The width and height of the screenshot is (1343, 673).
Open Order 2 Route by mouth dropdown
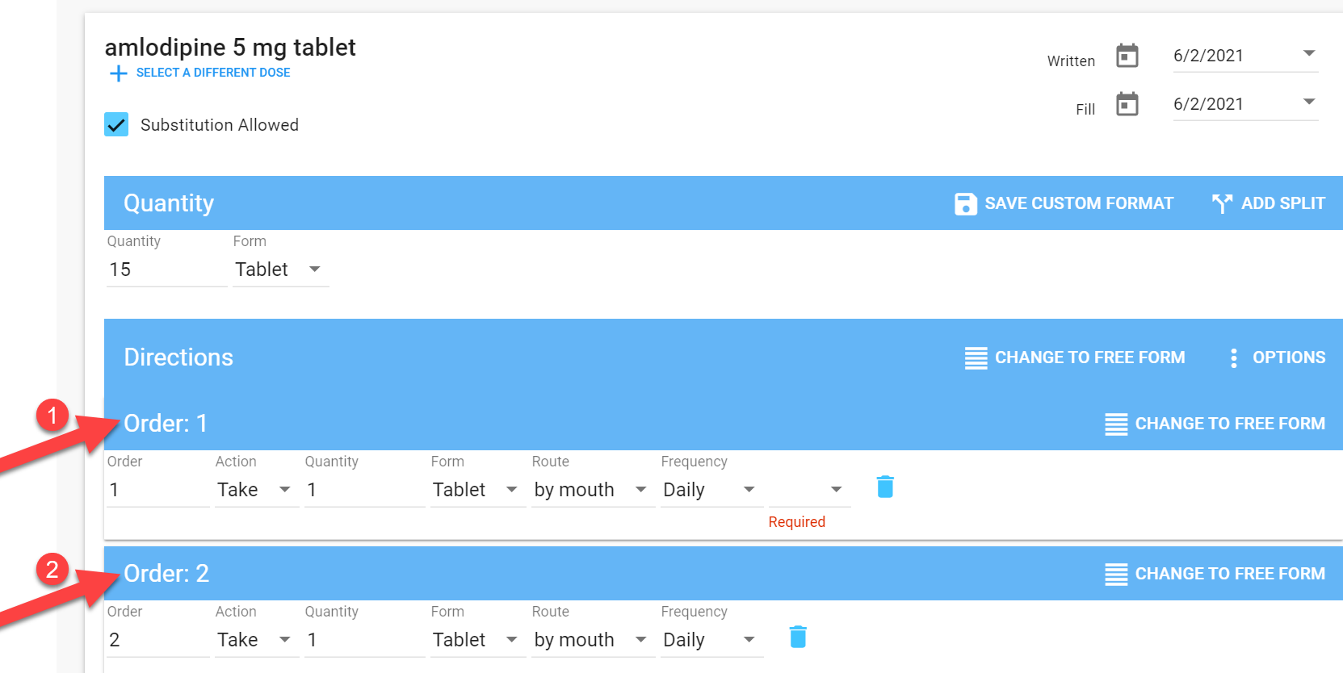[593, 640]
